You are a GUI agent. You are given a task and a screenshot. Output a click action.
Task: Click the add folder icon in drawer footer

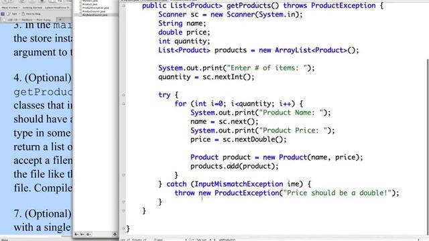pyautogui.click(x=82, y=234)
